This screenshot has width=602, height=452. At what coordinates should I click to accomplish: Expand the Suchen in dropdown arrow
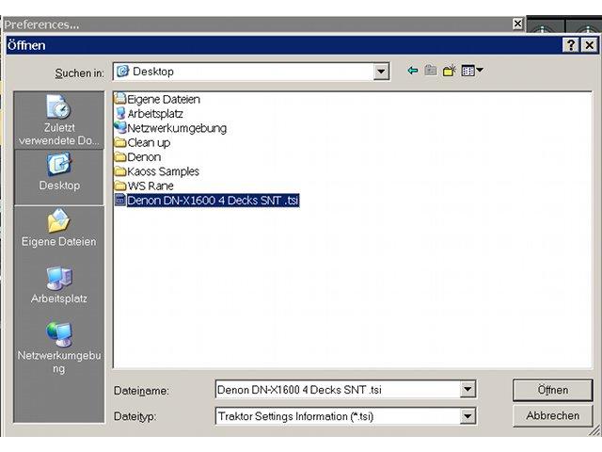(x=381, y=72)
